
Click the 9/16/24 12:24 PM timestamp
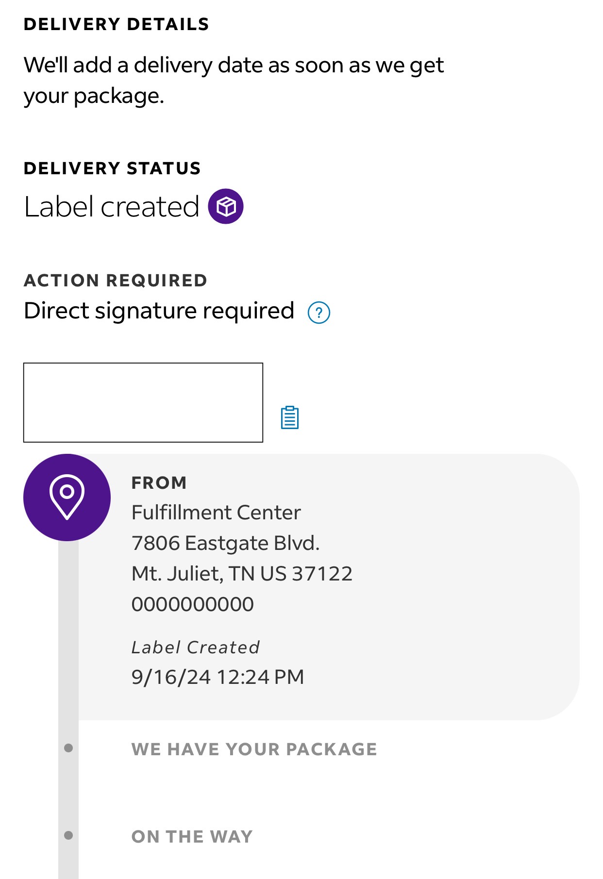tap(218, 677)
